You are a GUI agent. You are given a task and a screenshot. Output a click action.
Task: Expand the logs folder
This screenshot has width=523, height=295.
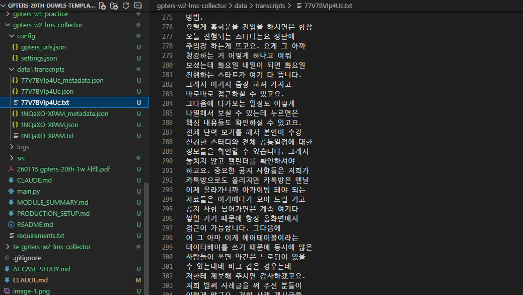12,147
